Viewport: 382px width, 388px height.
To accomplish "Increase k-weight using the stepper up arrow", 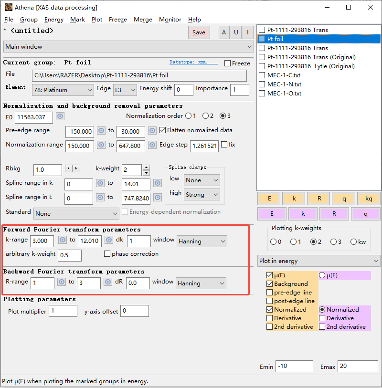I will 146,167.
